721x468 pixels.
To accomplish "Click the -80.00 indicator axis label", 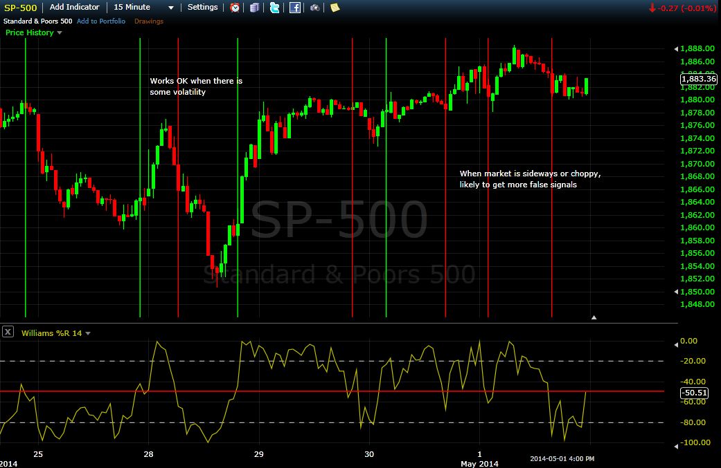I will pyautogui.click(x=693, y=422).
